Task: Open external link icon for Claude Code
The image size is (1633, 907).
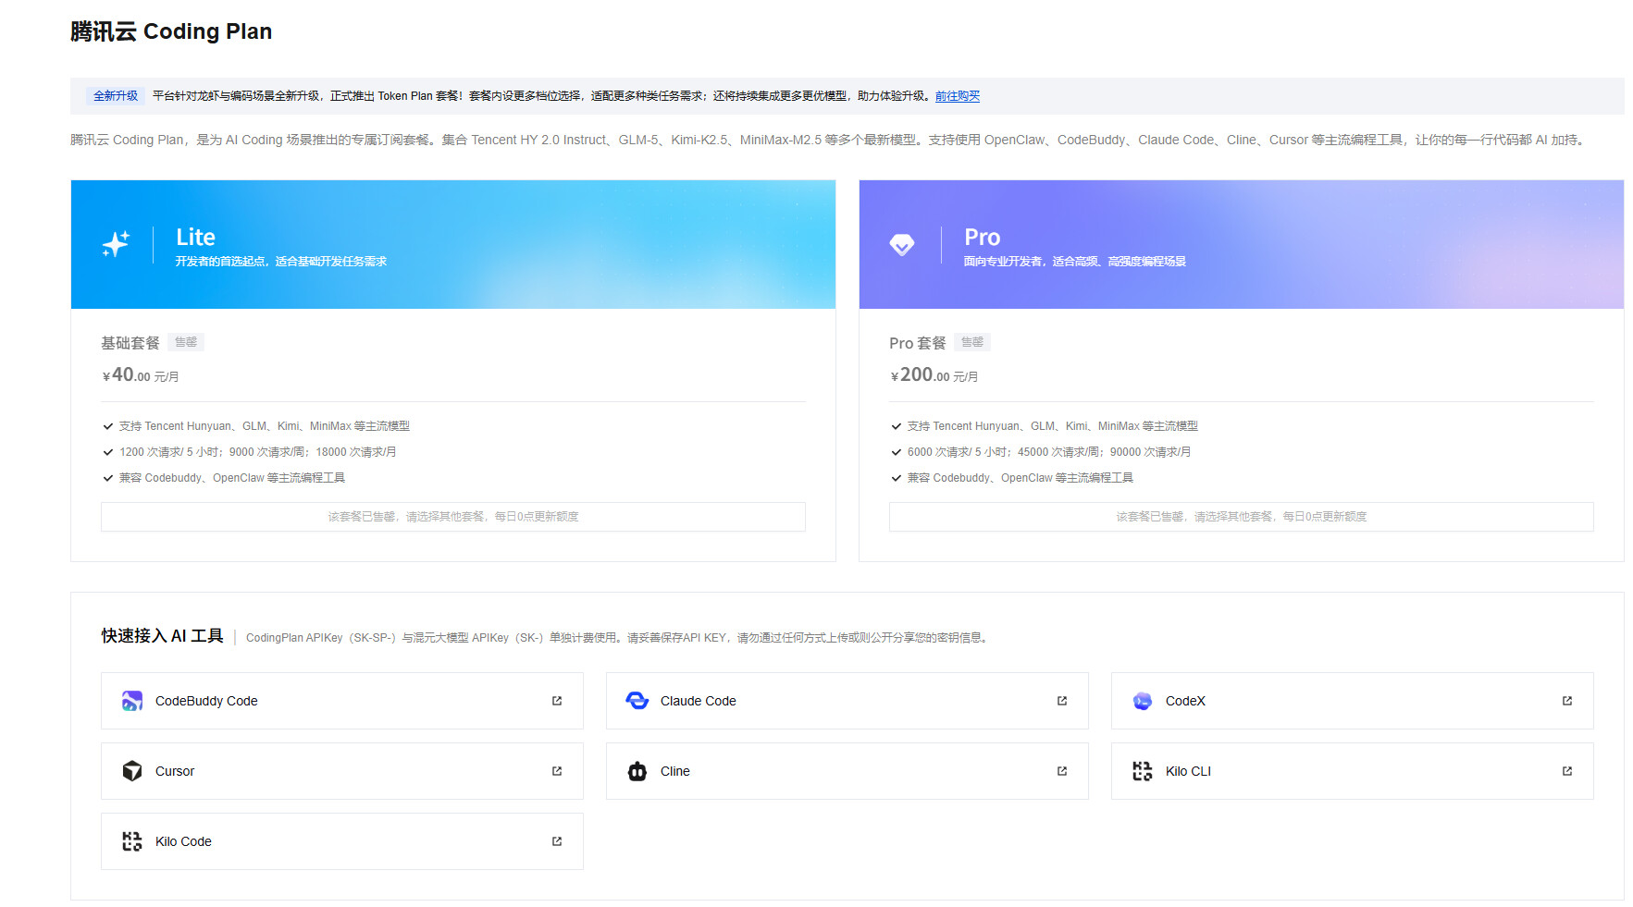Action: tap(1062, 701)
